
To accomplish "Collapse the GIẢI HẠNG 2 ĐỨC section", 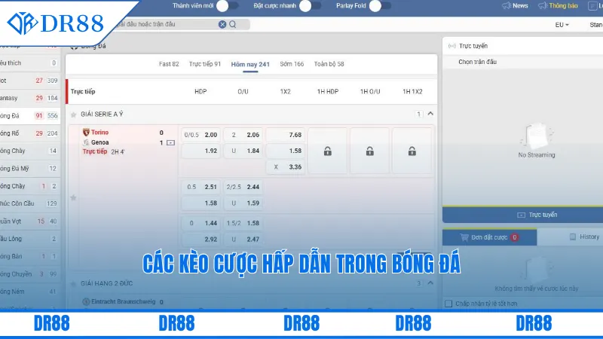I will 430,283.
